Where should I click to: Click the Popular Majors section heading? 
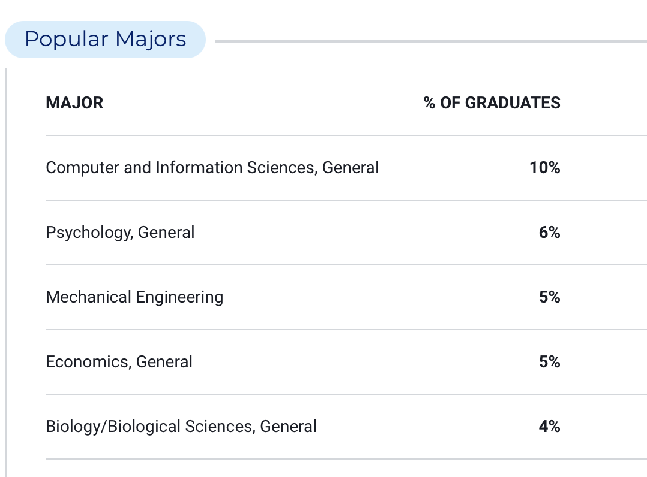(x=105, y=40)
